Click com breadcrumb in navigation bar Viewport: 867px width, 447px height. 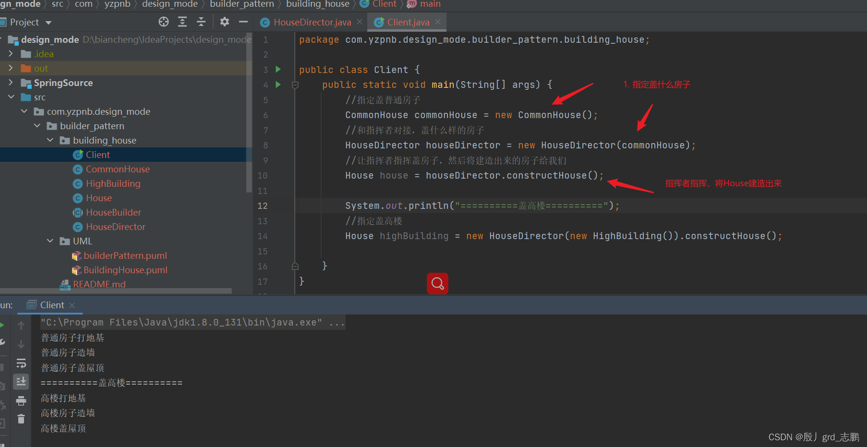coord(84,4)
